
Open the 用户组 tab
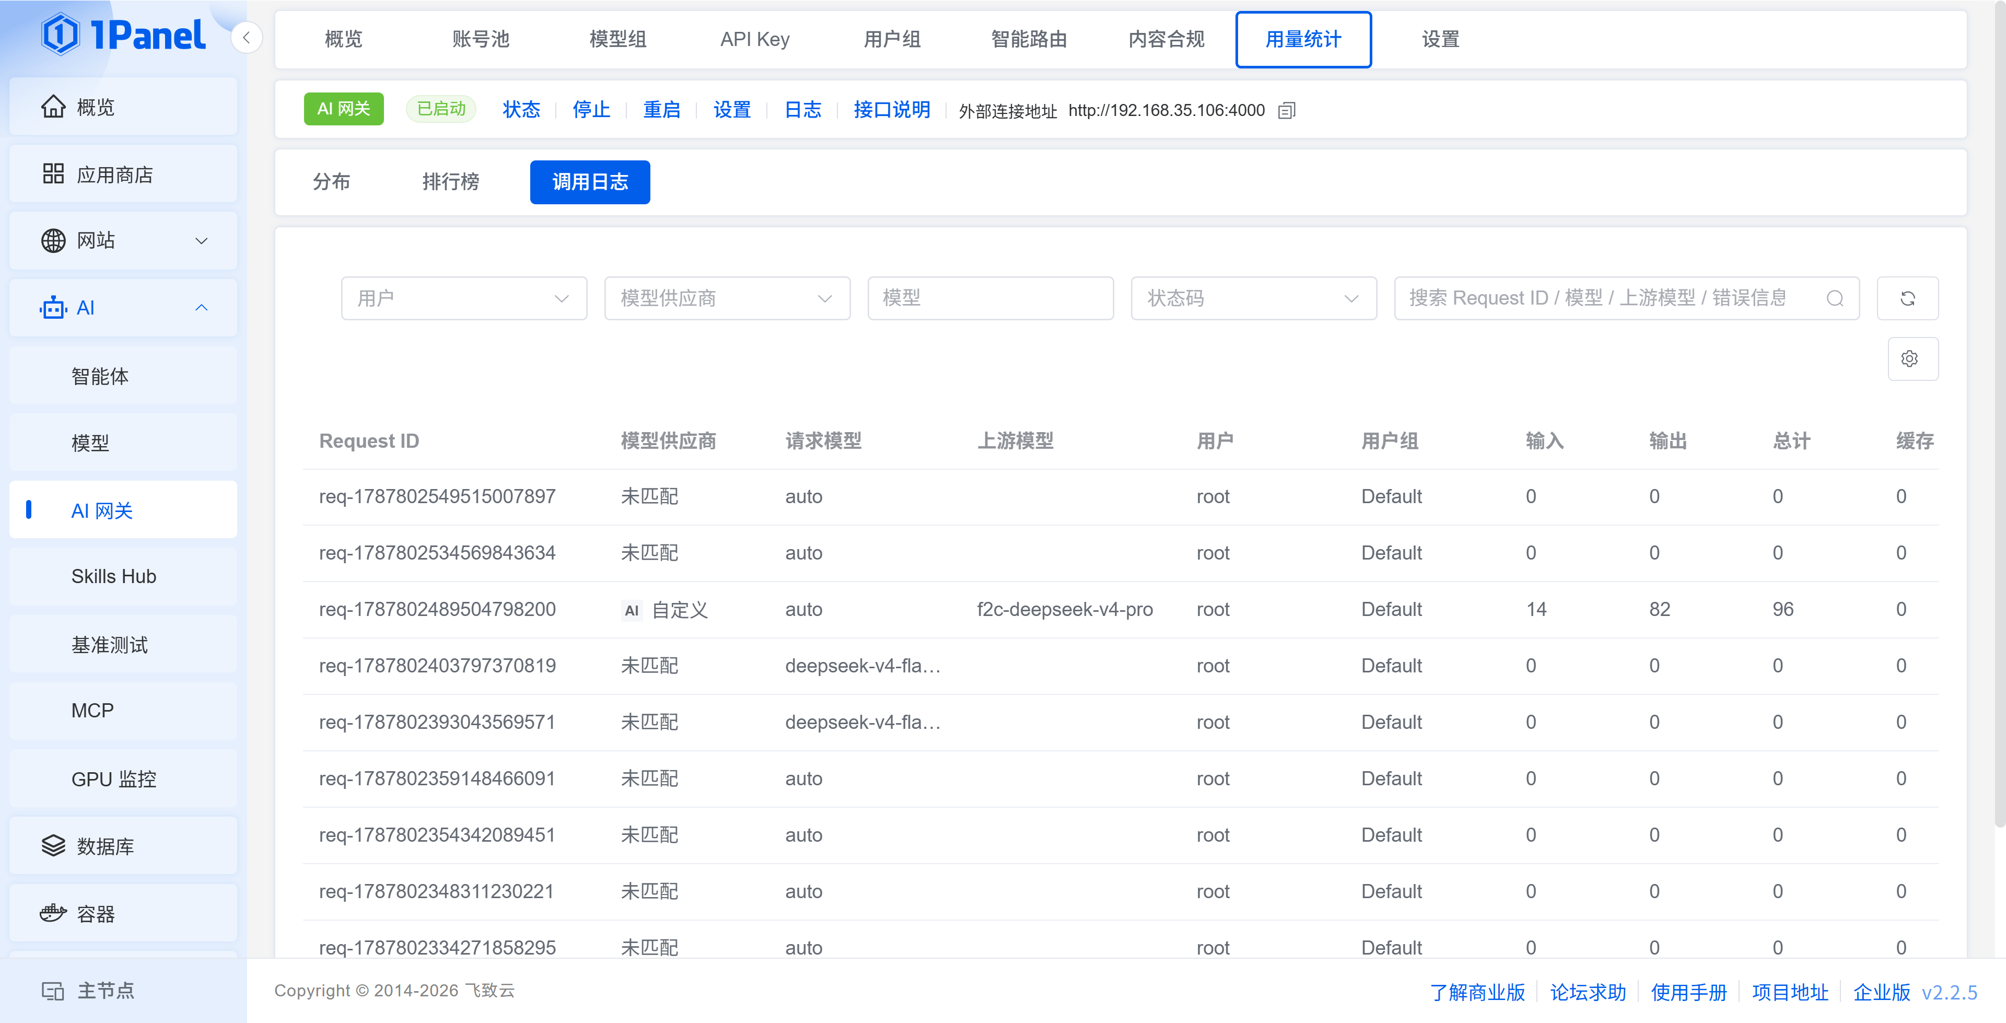tap(892, 39)
